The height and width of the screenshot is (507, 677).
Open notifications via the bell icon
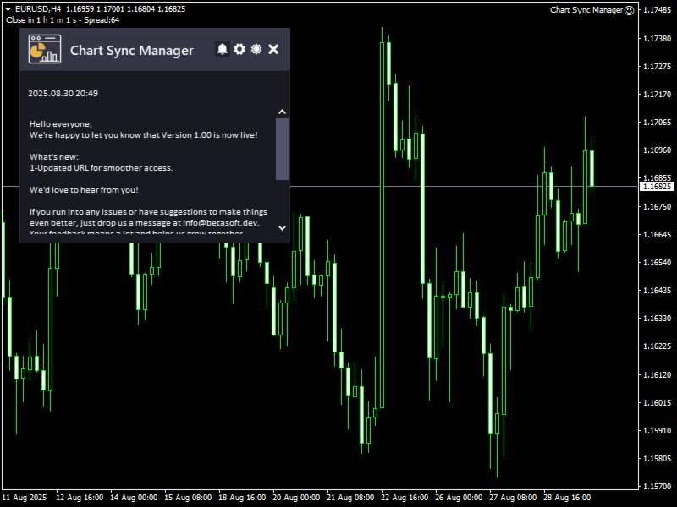point(223,49)
